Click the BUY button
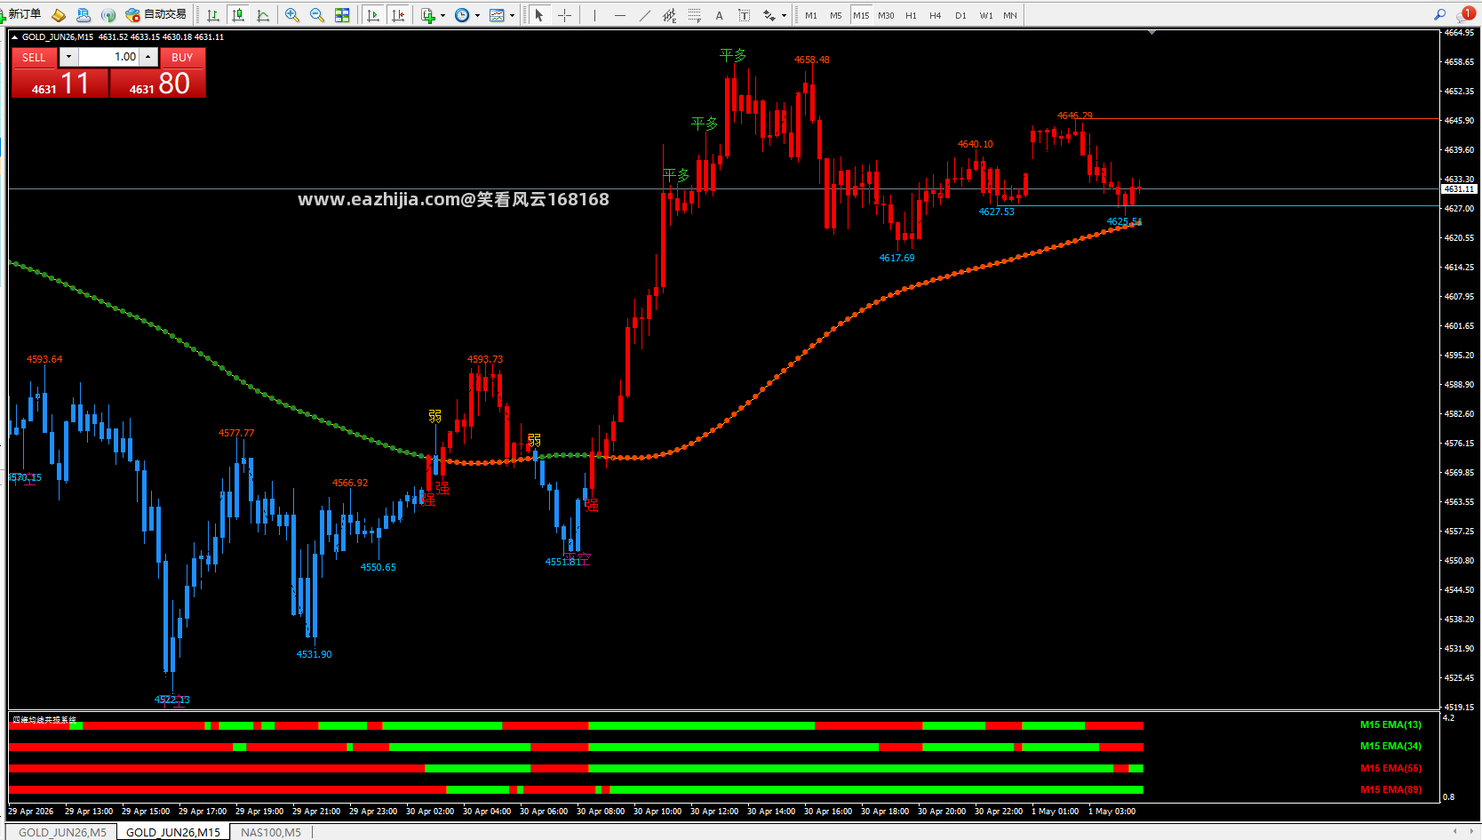Screen dimensions: 1482x840 point(182,57)
